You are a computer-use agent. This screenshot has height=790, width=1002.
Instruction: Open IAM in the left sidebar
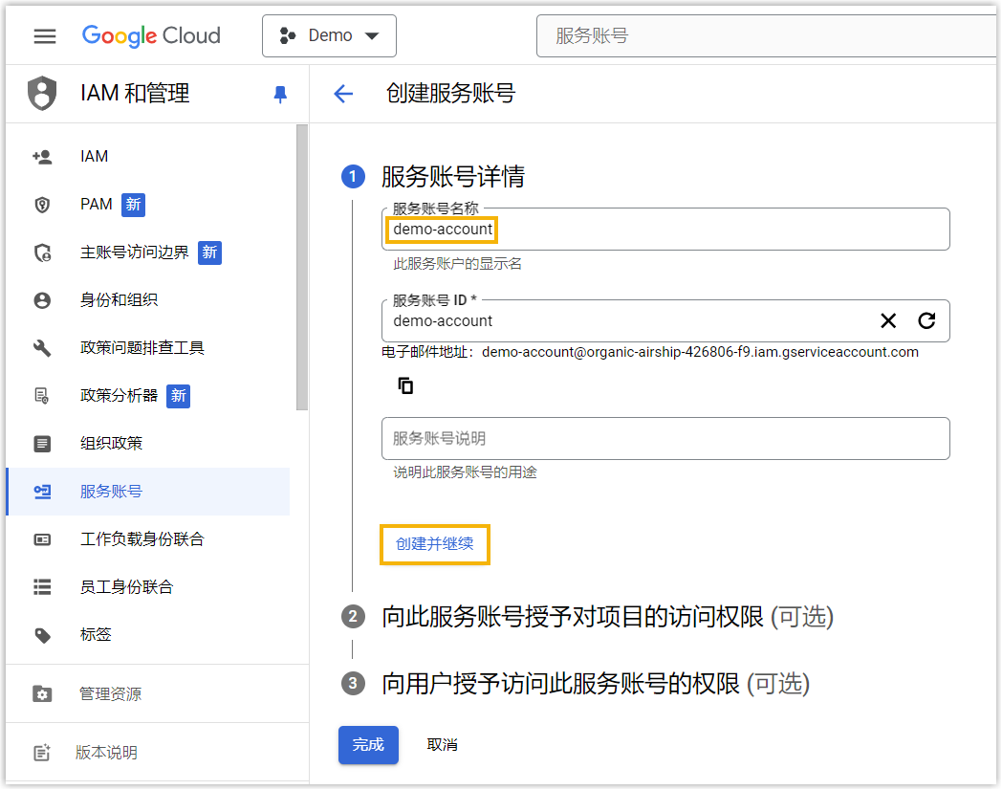click(x=94, y=156)
